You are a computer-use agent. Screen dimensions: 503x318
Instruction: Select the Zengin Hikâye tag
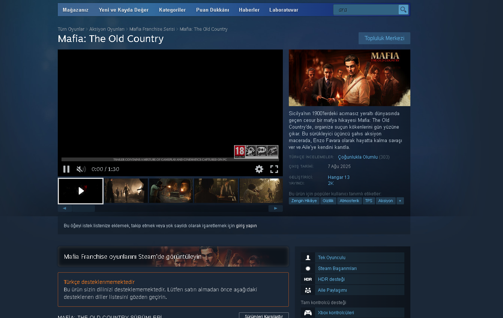[304, 201]
